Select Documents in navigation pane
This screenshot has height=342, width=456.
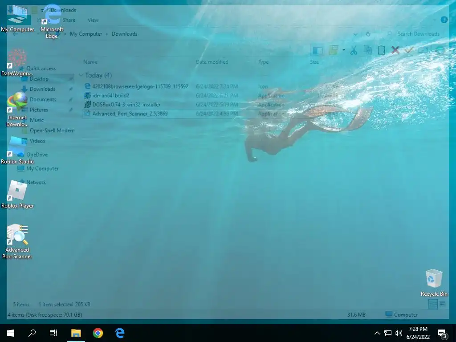tap(43, 99)
